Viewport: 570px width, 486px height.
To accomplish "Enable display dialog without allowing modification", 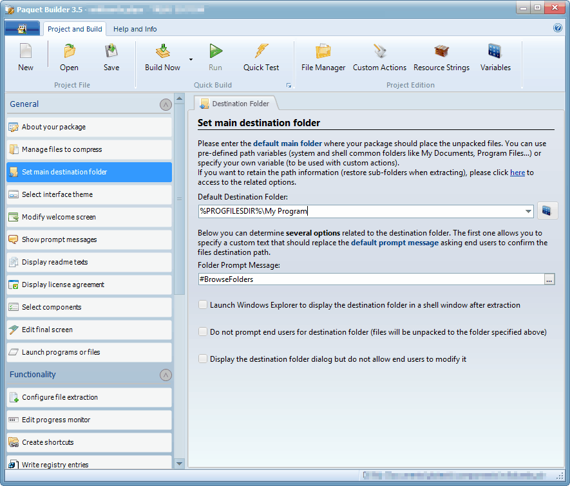I will 203,359.
